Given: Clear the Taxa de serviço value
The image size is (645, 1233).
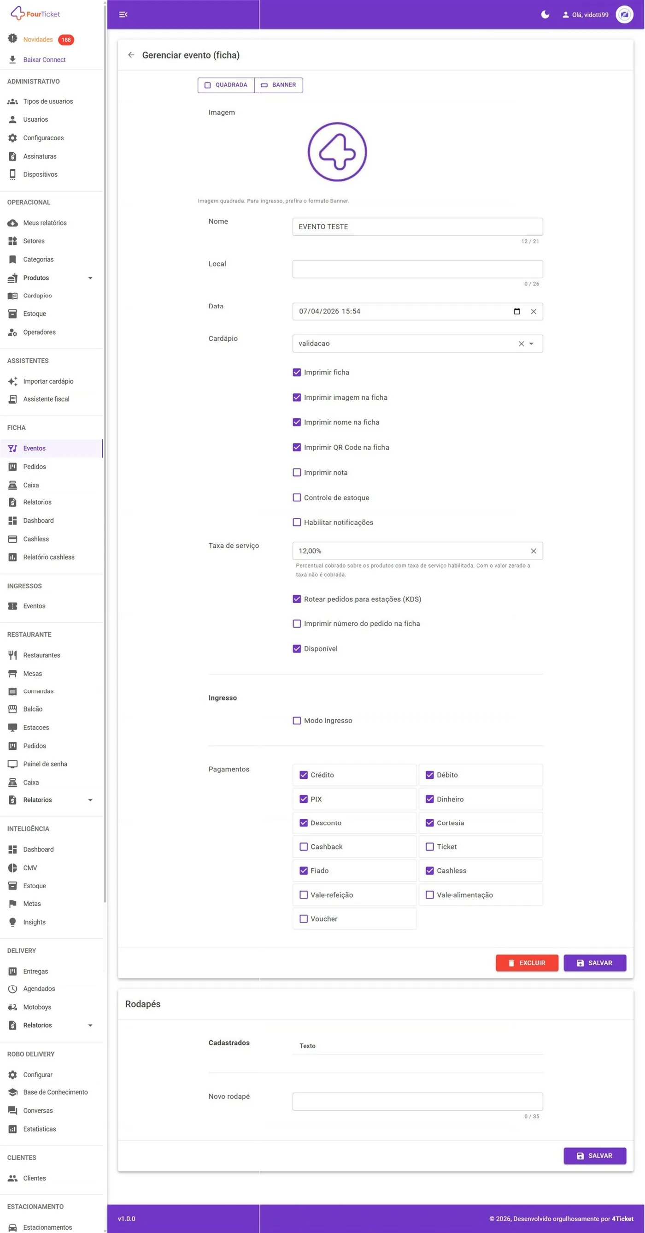Looking at the screenshot, I should (533, 551).
